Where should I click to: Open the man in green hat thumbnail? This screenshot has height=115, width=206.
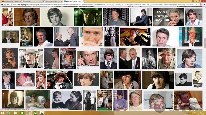point(88,17)
